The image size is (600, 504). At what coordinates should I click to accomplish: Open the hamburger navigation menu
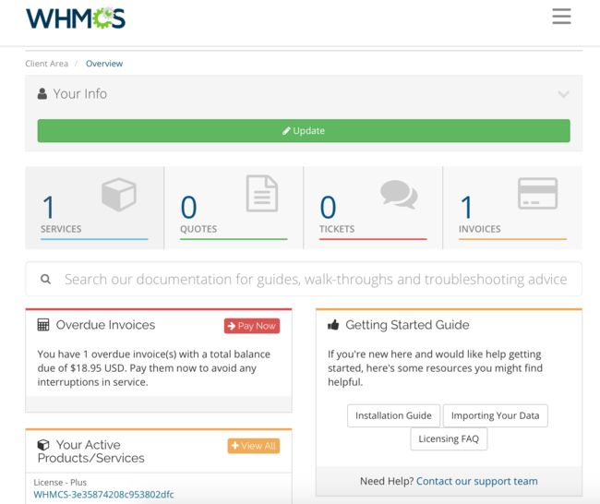[561, 17]
